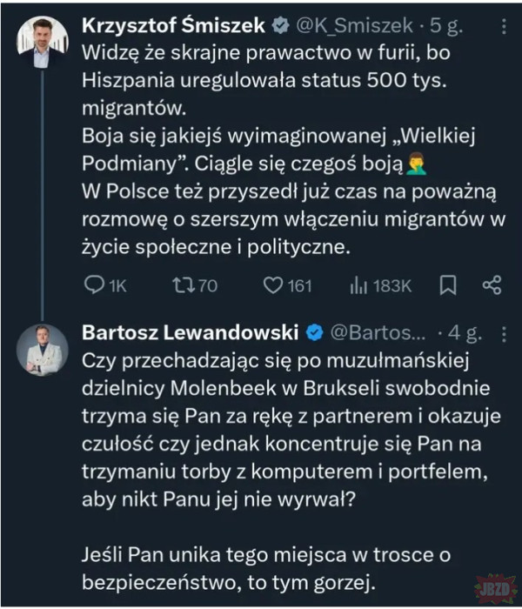522x609 pixels.
Task: Open Krzysztof Śmiszek's profile by name
Action: coord(172,26)
